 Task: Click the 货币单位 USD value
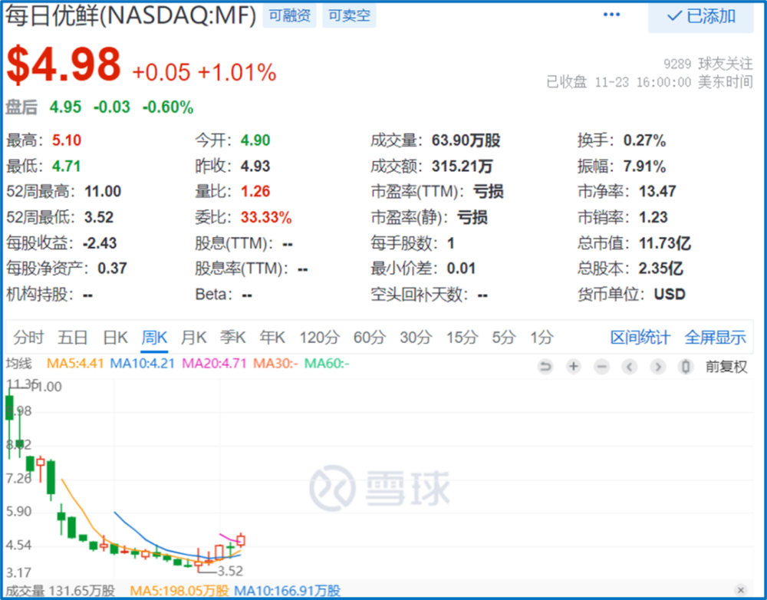670,294
